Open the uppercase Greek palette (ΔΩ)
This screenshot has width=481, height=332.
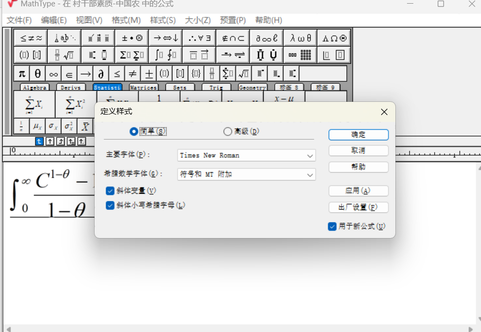(x=334, y=38)
